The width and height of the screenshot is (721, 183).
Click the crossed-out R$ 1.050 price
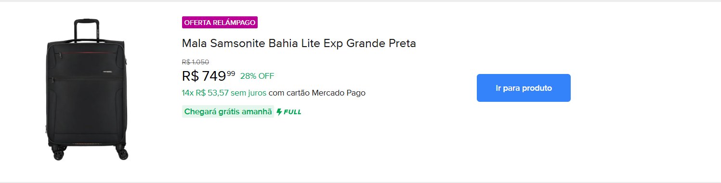tap(196, 61)
